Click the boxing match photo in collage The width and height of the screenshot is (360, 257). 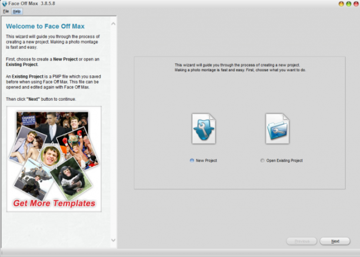coord(78,149)
